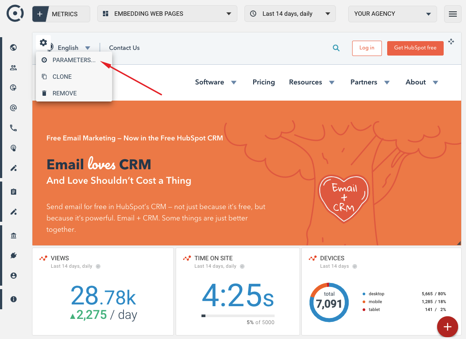Expand the Software menu

pos(216,82)
